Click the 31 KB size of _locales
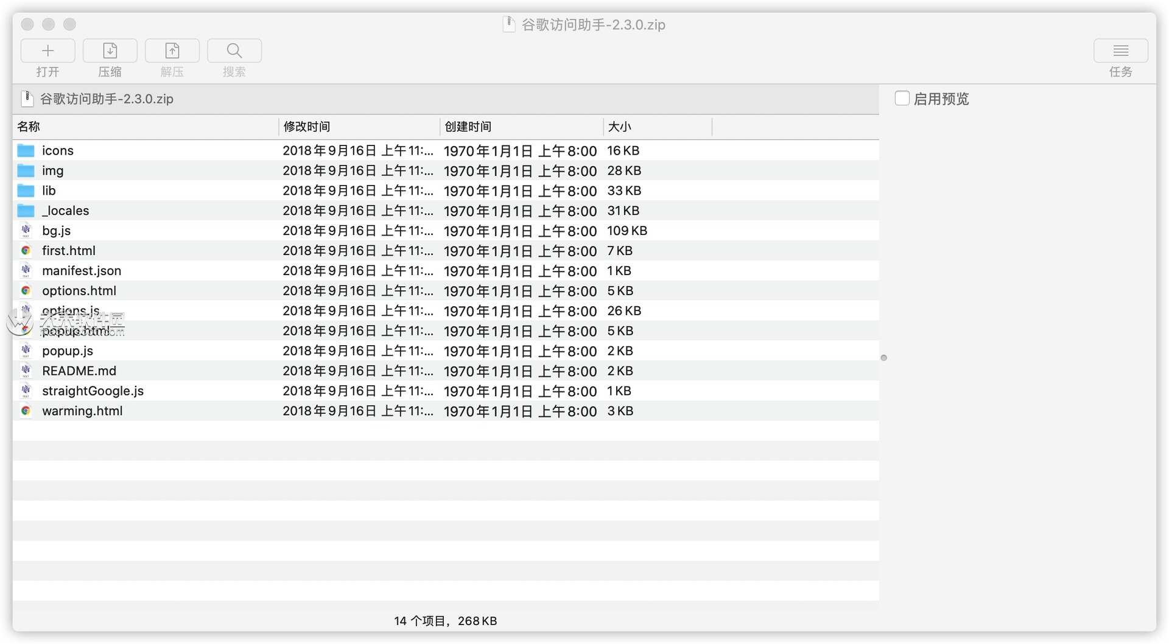Viewport: 1169px width, 644px height. [x=623, y=211]
